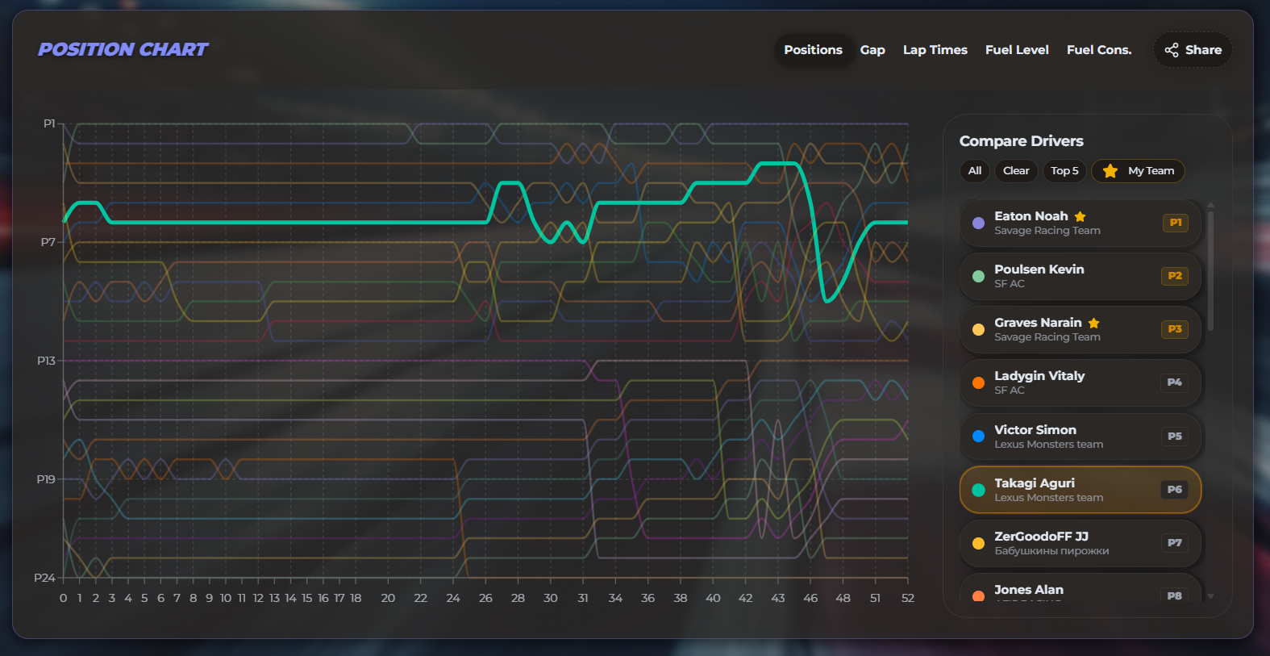The image size is (1270, 656).
Task: Click the Compare Drivers heading
Action: (1022, 141)
